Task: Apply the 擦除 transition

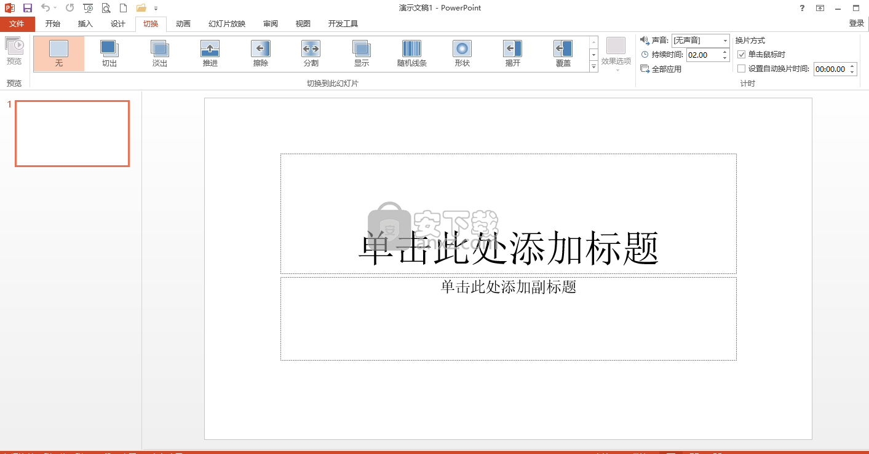Action: (x=261, y=54)
